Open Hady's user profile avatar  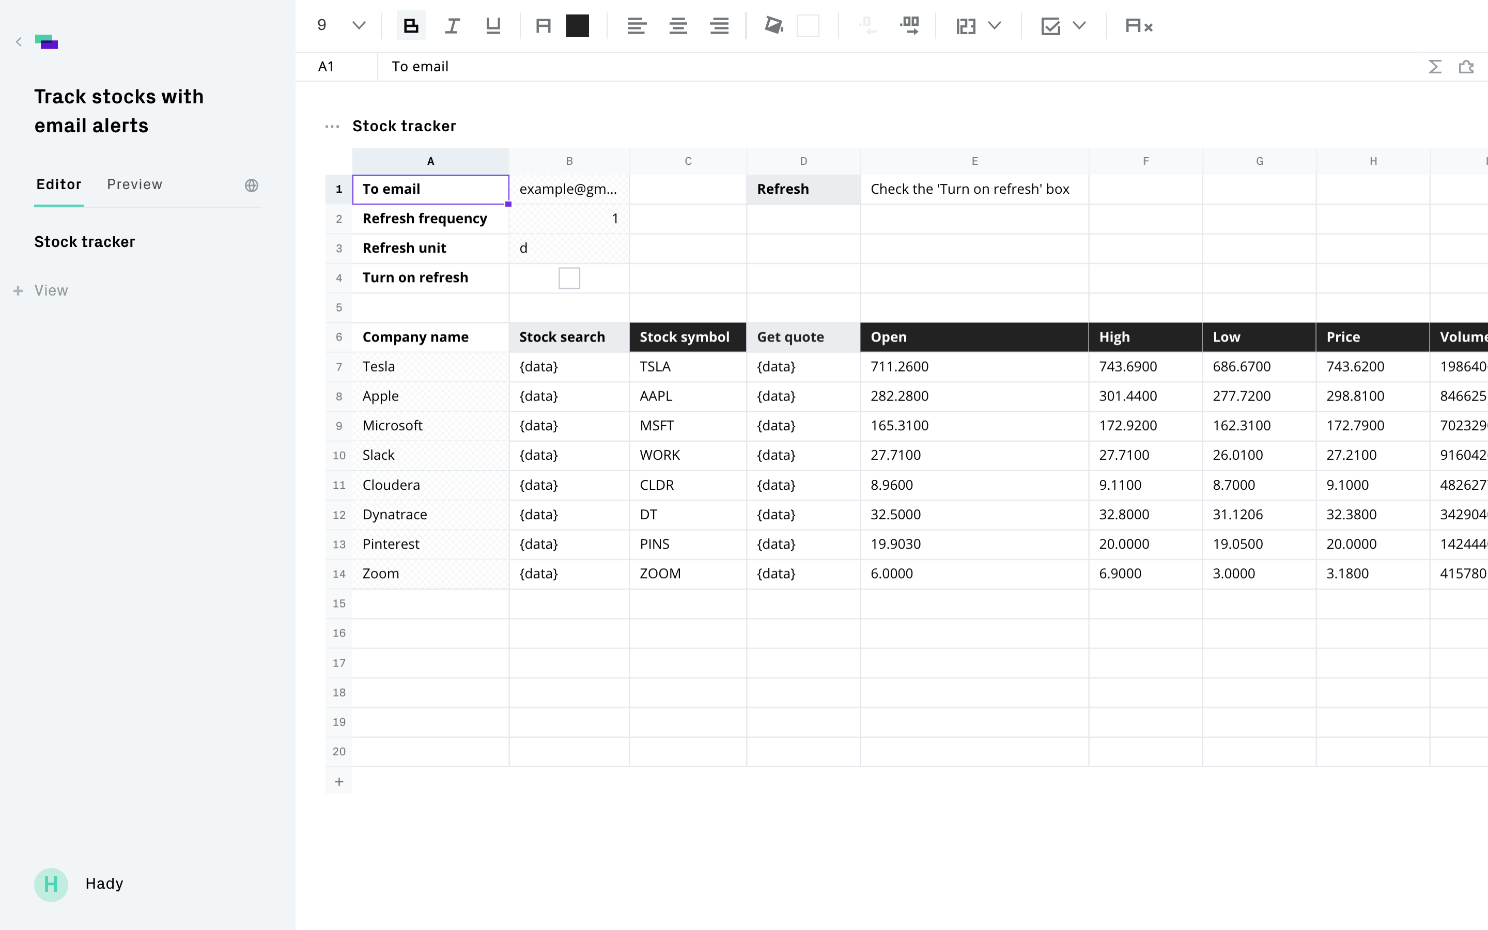(x=51, y=885)
